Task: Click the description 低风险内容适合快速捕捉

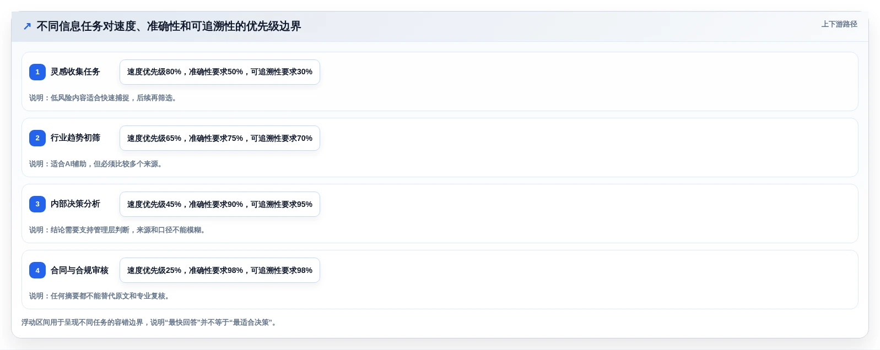Action: point(103,98)
